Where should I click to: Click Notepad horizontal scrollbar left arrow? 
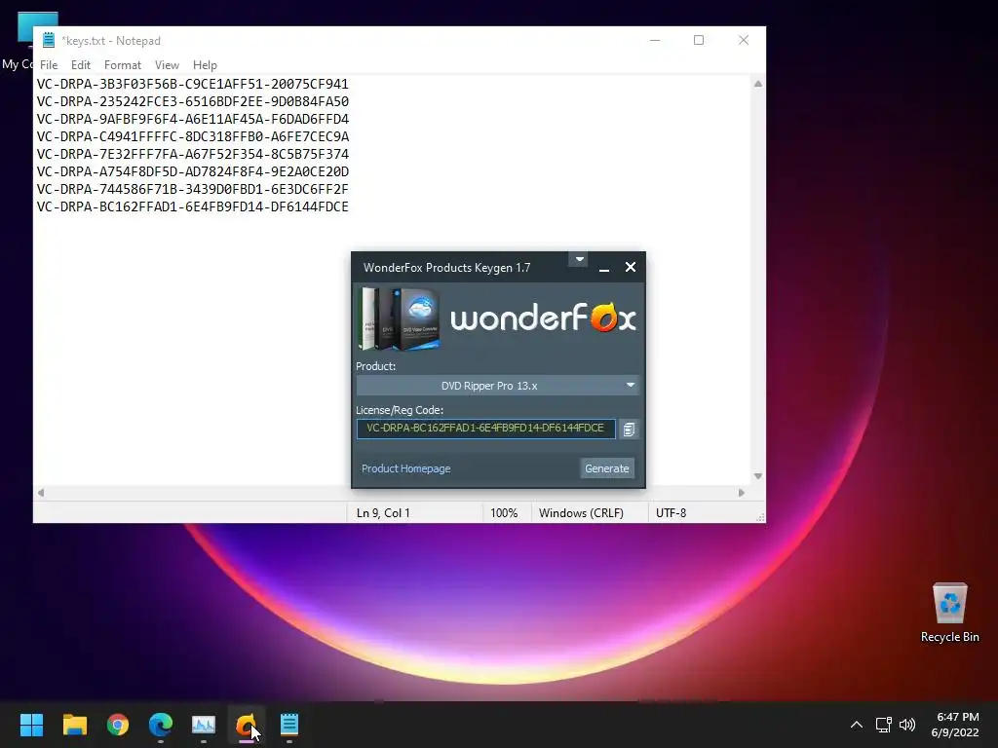(41, 492)
